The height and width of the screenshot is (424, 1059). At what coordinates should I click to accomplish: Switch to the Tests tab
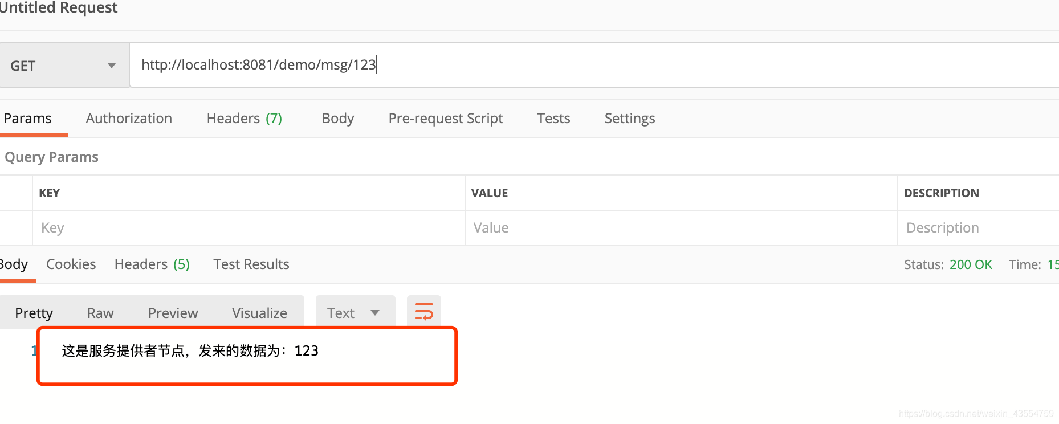pos(553,118)
